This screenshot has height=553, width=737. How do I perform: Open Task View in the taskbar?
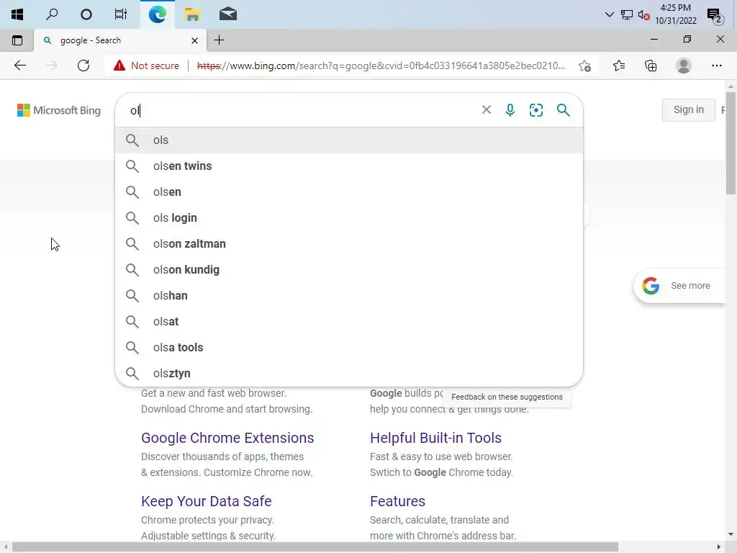click(121, 14)
